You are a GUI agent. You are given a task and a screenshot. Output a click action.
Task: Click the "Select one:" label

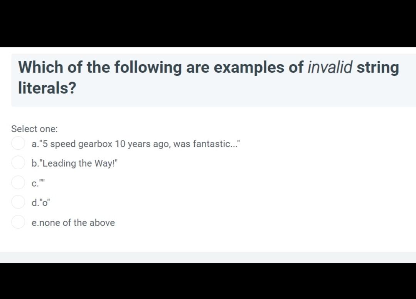point(34,129)
